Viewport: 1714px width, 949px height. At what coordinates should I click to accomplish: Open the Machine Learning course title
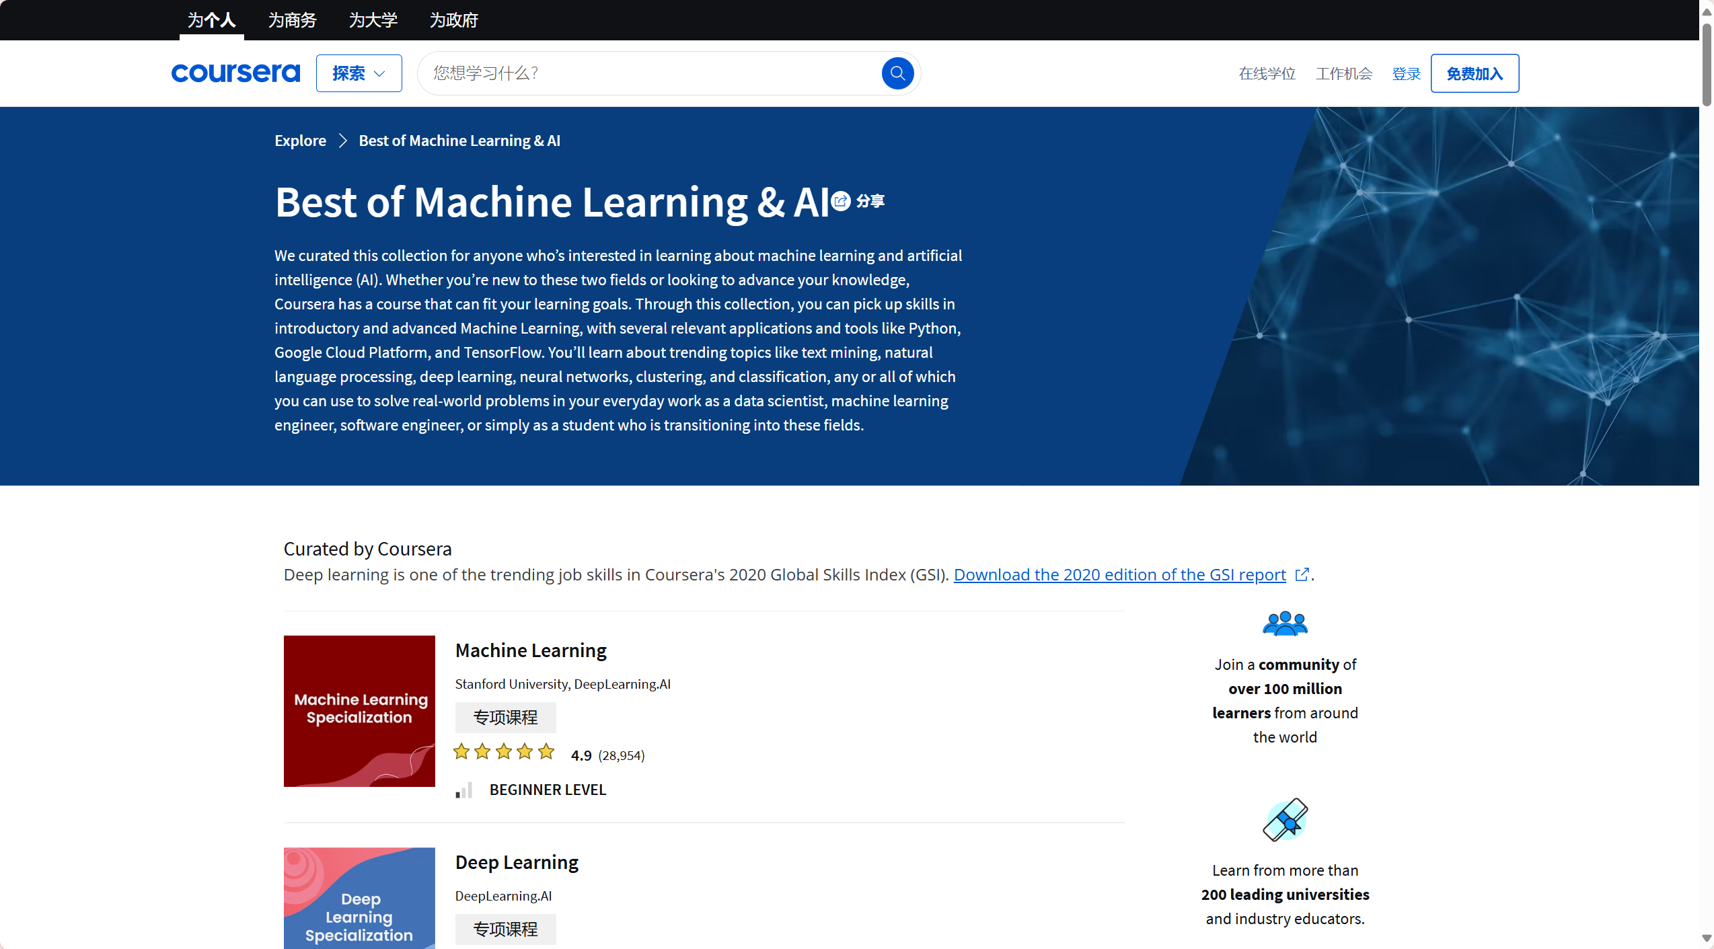point(531,650)
